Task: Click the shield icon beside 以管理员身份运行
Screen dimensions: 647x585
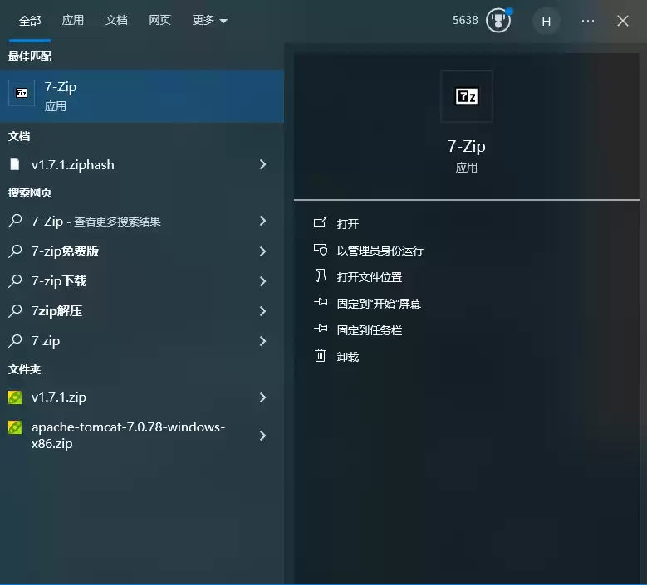Action: pos(321,250)
